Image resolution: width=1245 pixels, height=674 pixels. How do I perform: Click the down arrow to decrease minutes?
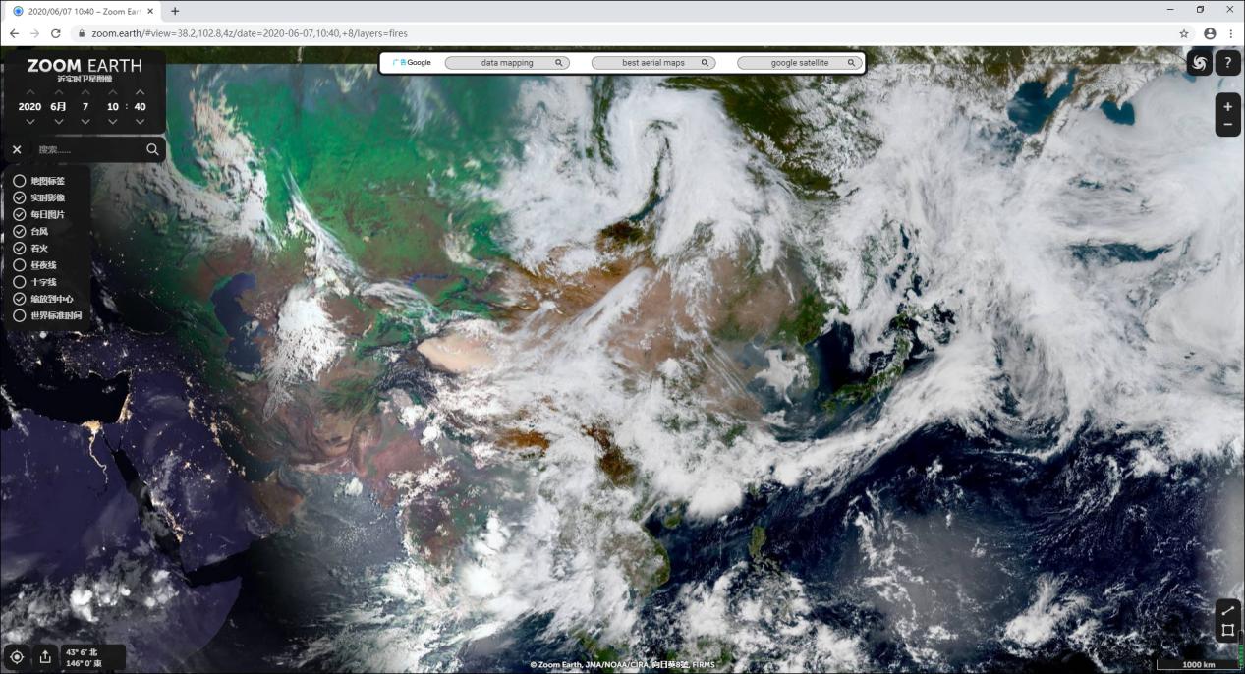[140, 120]
